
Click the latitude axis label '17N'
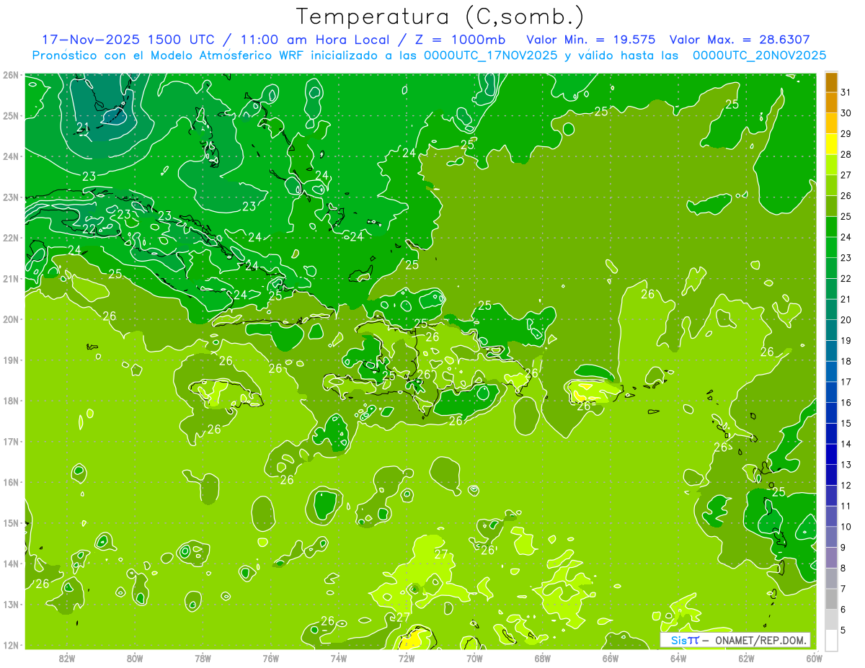point(11,442)
